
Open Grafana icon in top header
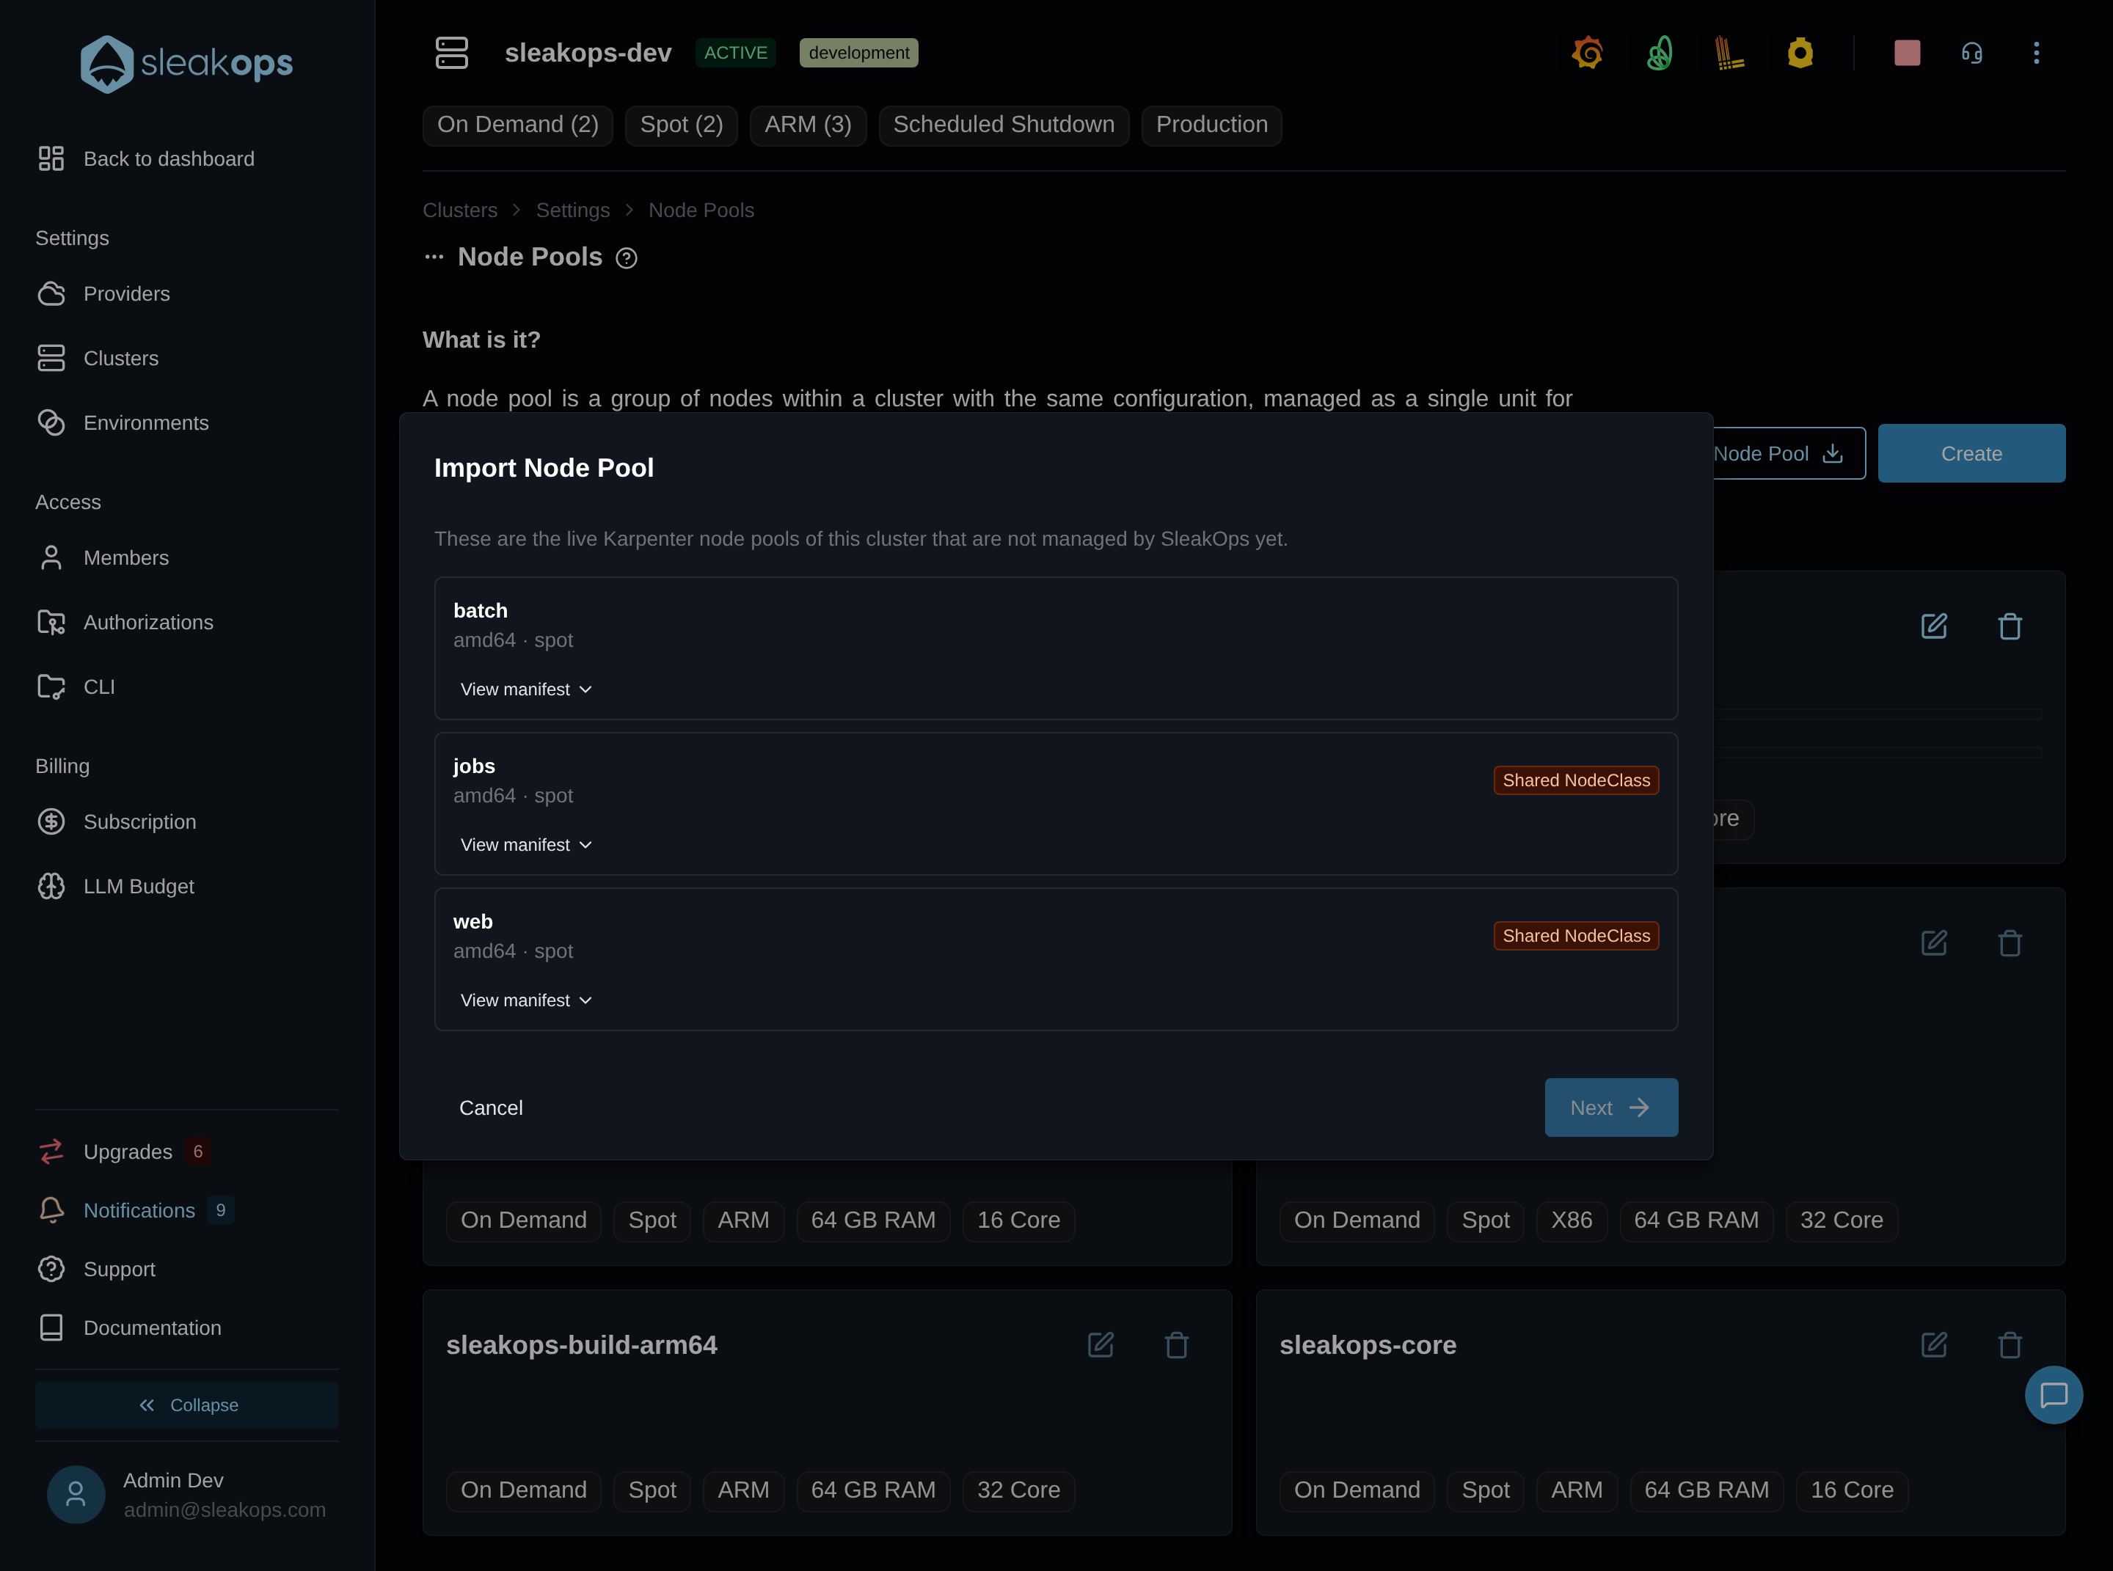(x=1587, y=54)
